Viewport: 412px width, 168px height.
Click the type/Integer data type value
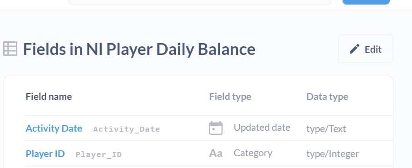point(333,153)
